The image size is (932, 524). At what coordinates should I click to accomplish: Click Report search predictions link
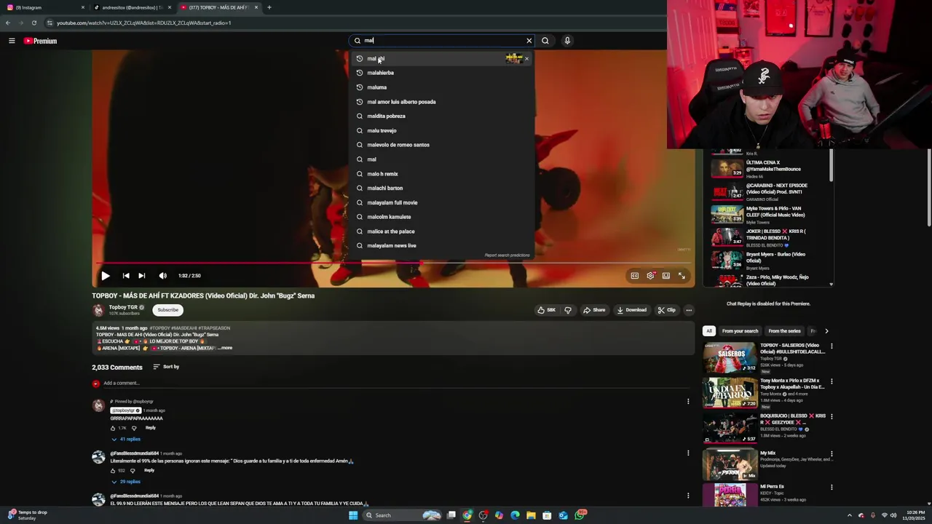coord(507,255)
